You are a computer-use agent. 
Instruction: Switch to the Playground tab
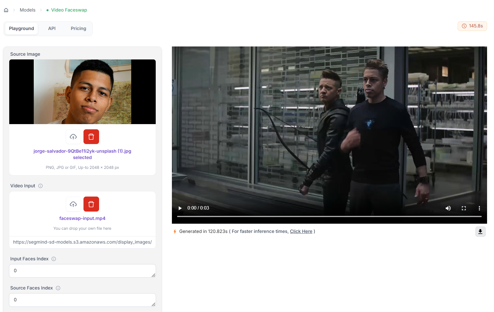pyautogui.click(x=21, y=29)
